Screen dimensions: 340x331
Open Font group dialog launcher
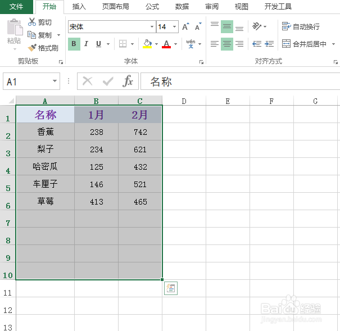(201, 62)
